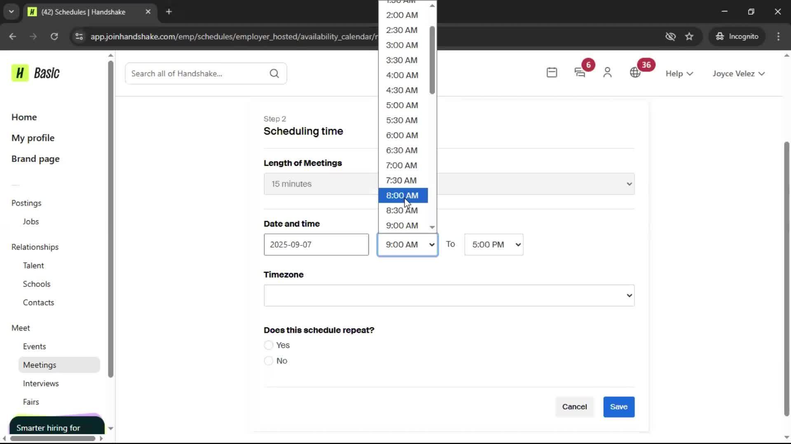Open Talent under Relationships

pyautogui.click(x=33, y=266)
